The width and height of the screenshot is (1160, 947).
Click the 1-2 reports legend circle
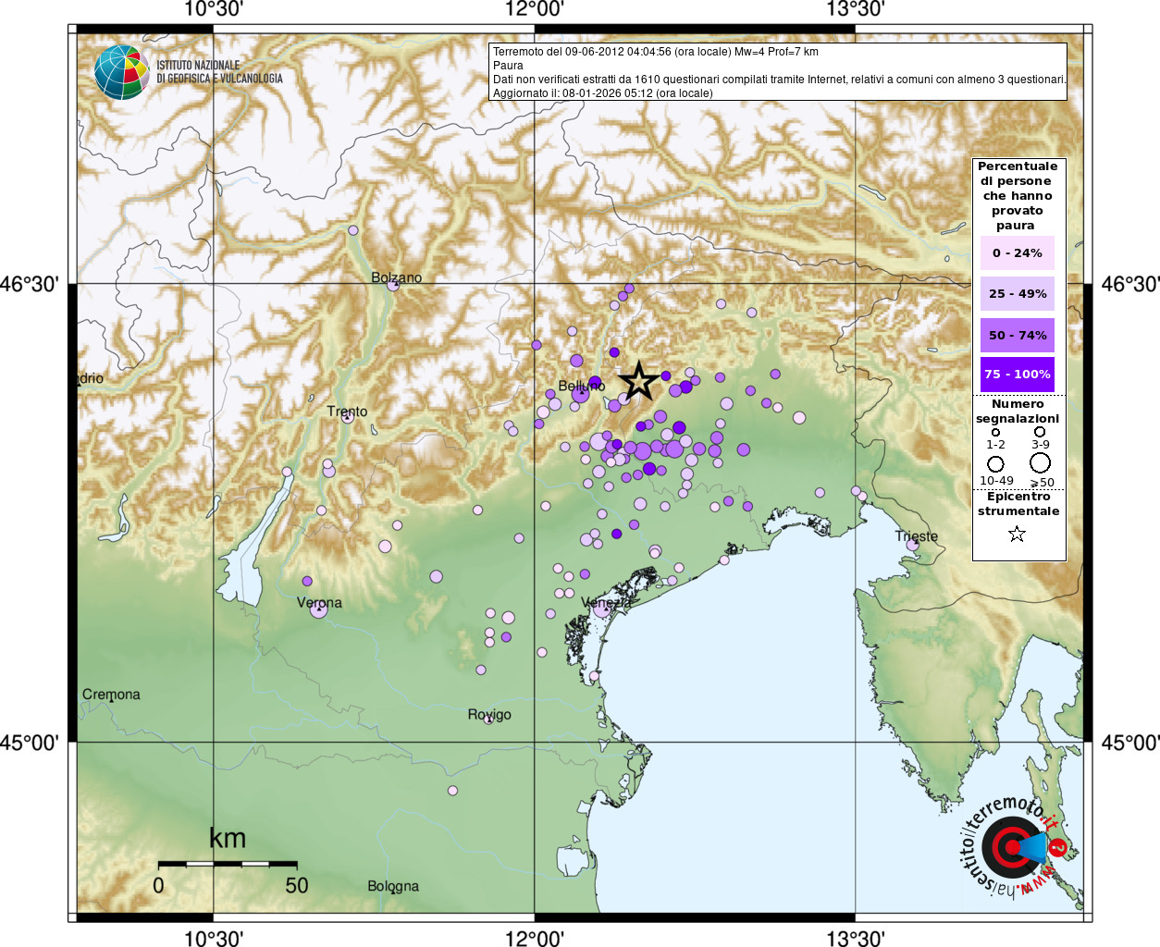995,432
